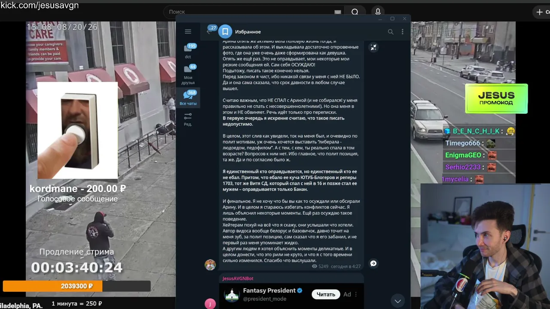Click the collapse arrows icon beside the message

373,48
